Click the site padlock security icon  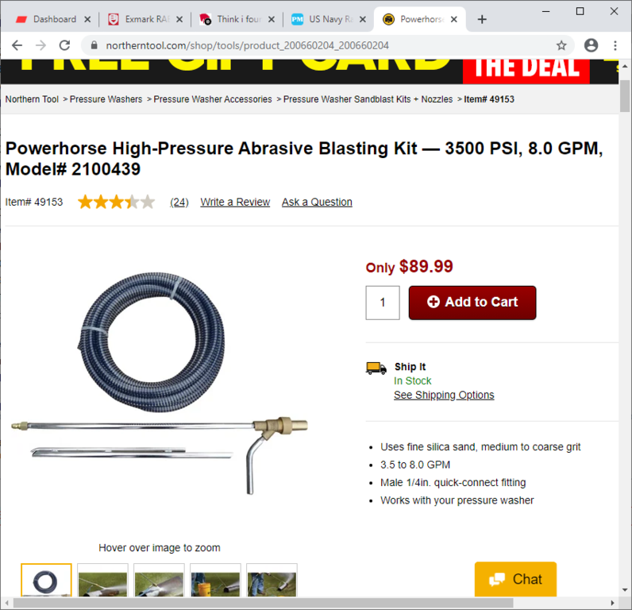coord(94,45)
